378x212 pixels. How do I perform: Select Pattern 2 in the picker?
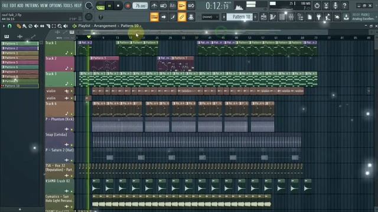click(20, 48)
